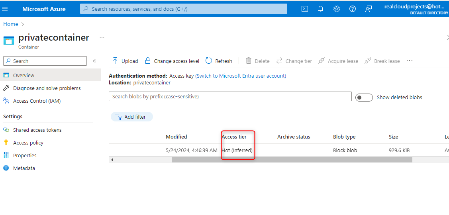Open the notifications bell

pyautogui.click(x=321, y=9)
